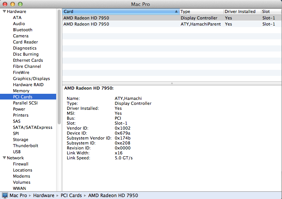This screenshot has height=199, width=282.
Task: Collapse the Hardware section triangle
Action: [4, 11]
